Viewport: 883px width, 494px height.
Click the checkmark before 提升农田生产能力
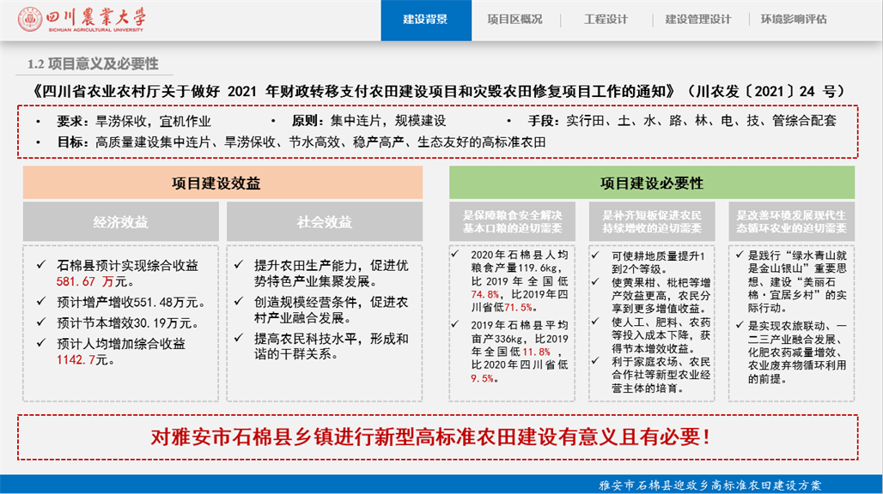pyautogui.click(x=237, y=265)
